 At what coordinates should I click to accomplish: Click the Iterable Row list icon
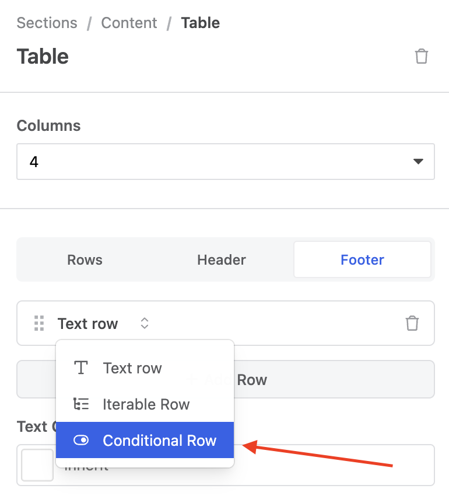pyautogui.click(x=81, y=404)
